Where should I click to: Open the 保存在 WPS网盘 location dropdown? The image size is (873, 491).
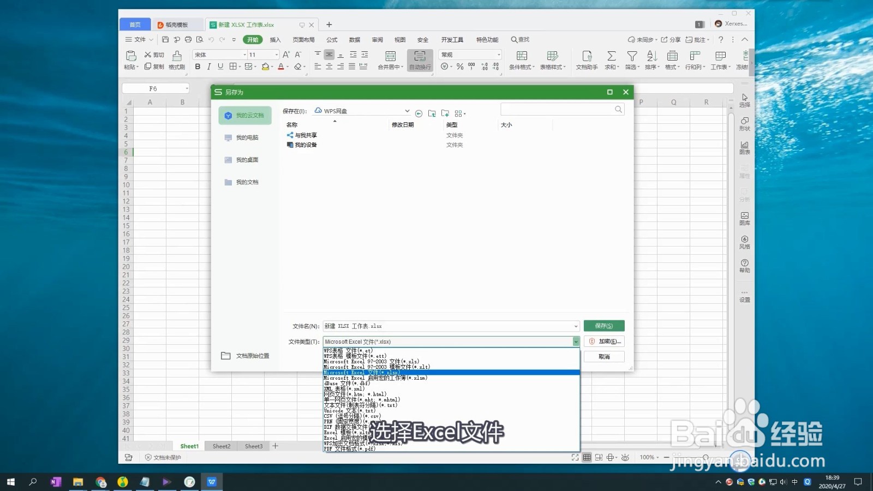[407, 111]
